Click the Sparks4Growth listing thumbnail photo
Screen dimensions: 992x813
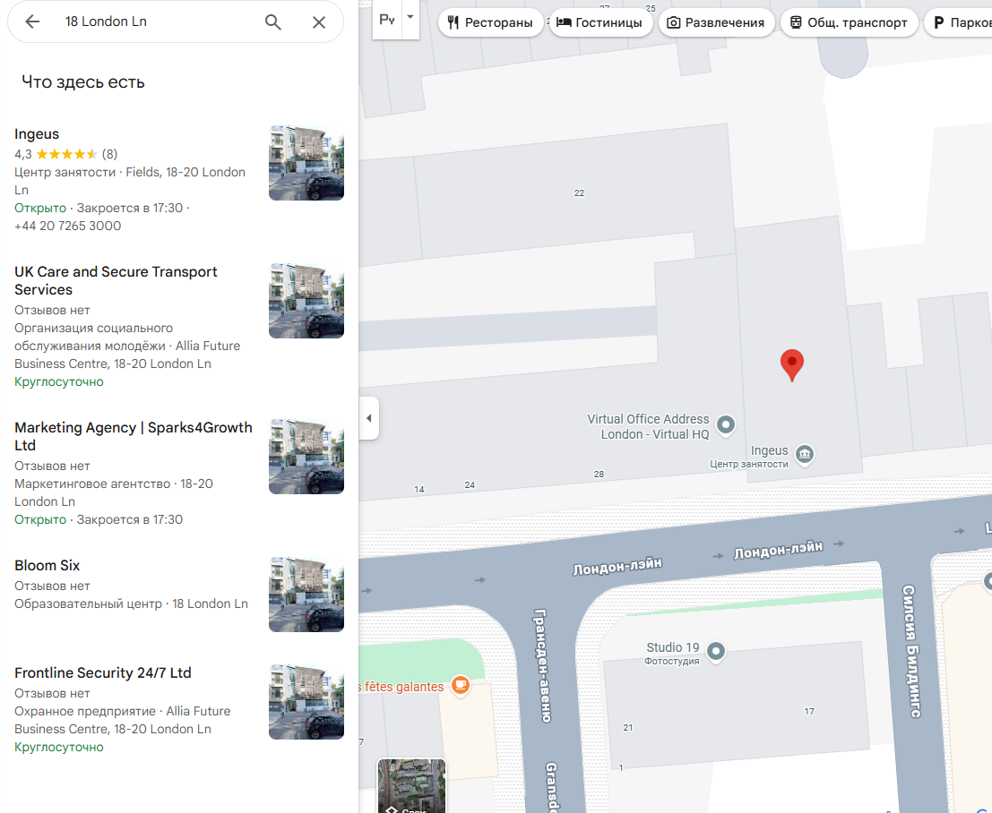click(306, 457)
